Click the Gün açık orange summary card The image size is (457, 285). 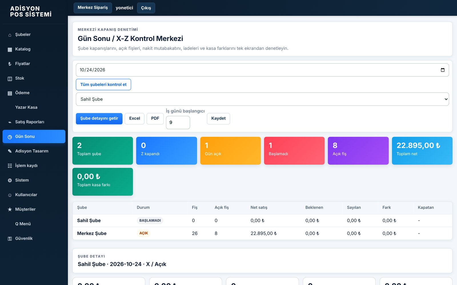[230, 151]
